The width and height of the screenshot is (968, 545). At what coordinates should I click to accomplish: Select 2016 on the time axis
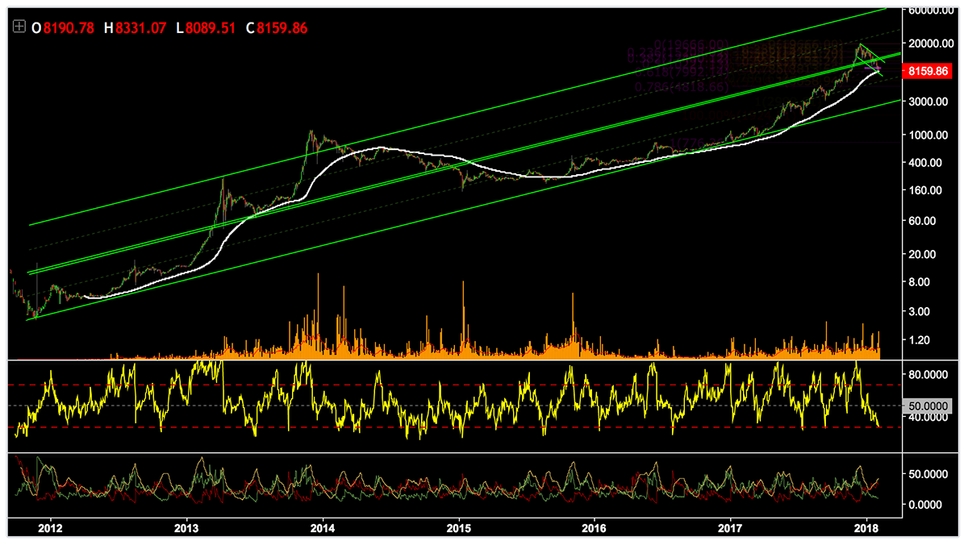coord(595,527)
